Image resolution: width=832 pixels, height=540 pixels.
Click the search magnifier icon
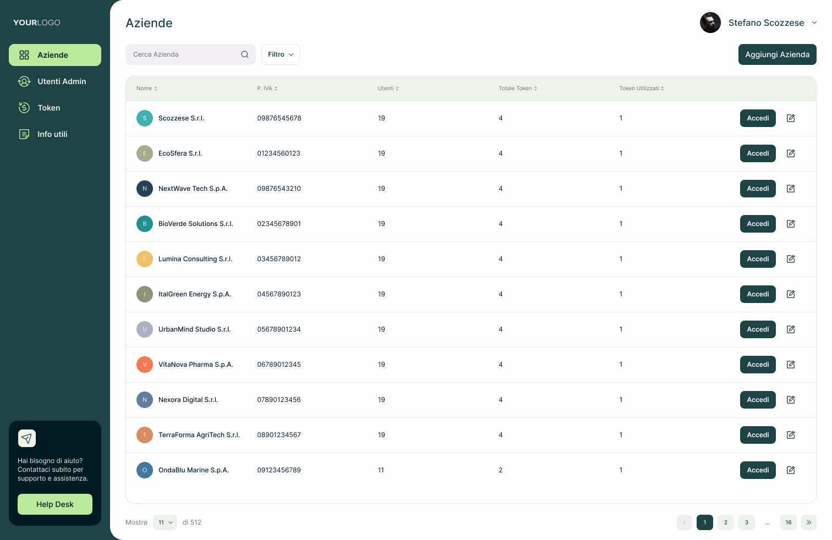pyautogui.click(x=245, y=54)
